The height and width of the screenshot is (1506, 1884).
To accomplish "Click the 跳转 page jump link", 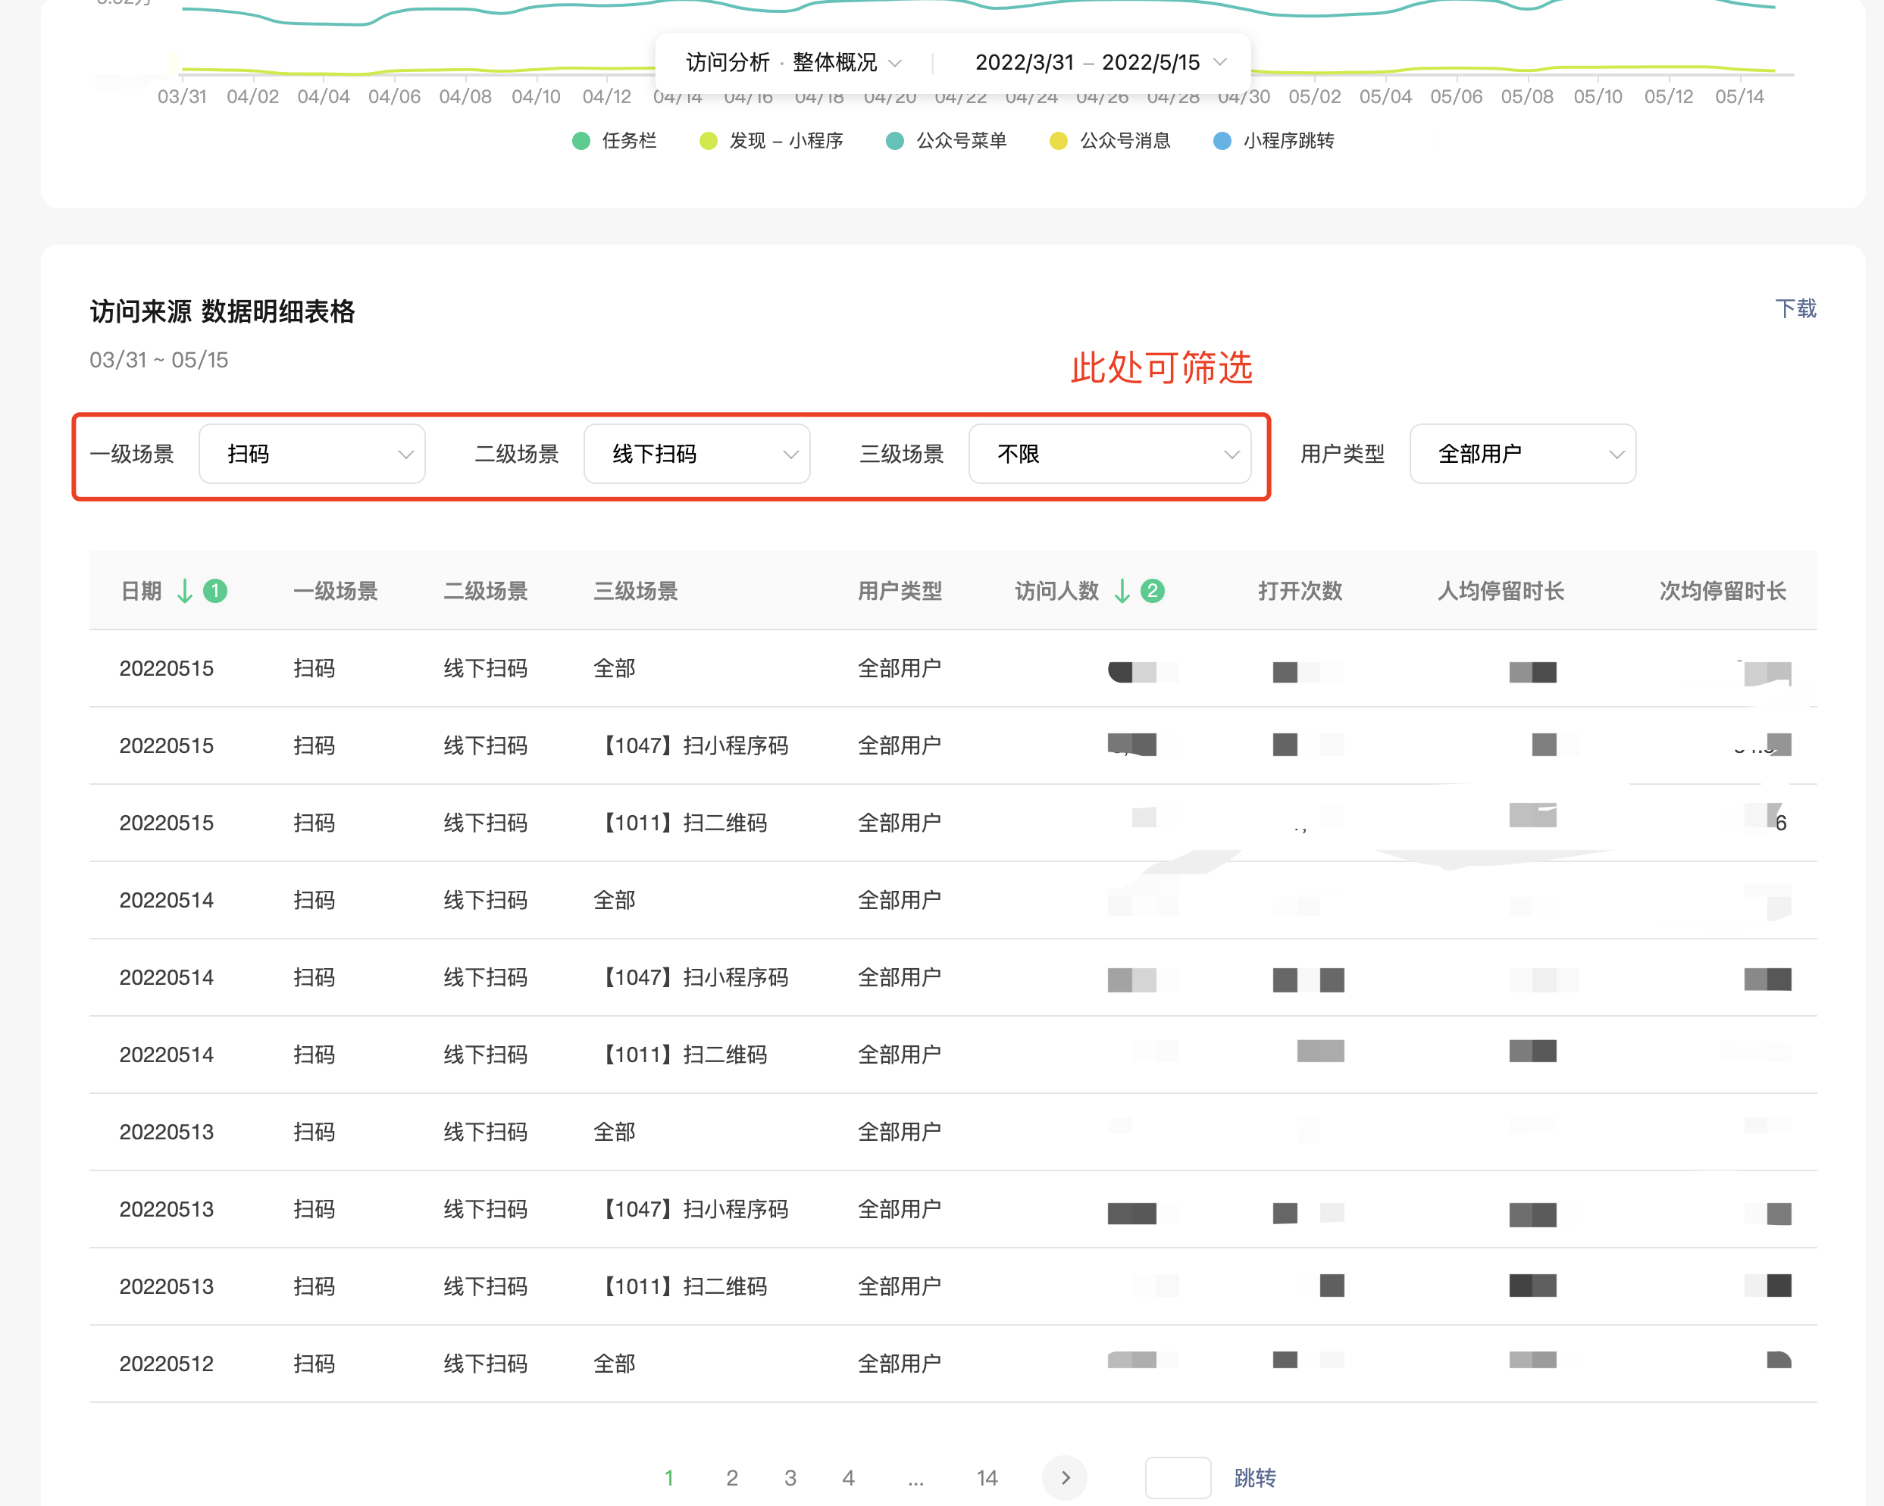I will tap(1255, 1477).
